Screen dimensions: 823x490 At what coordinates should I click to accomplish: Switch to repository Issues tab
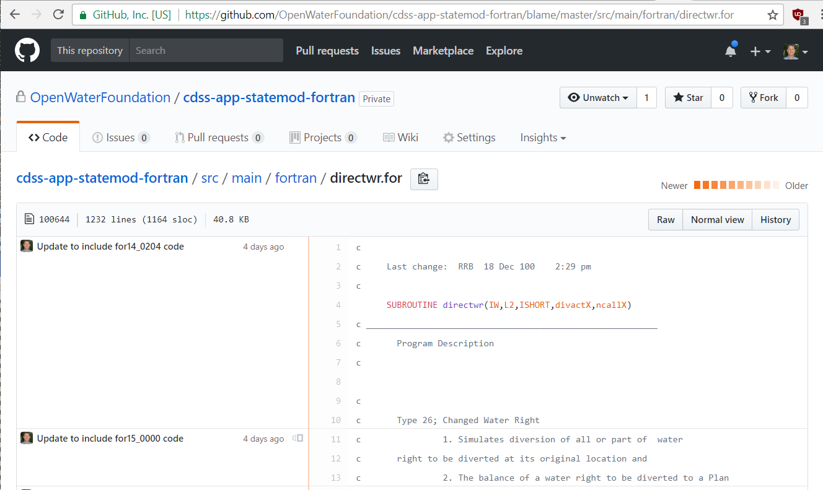tap(121, 138)
